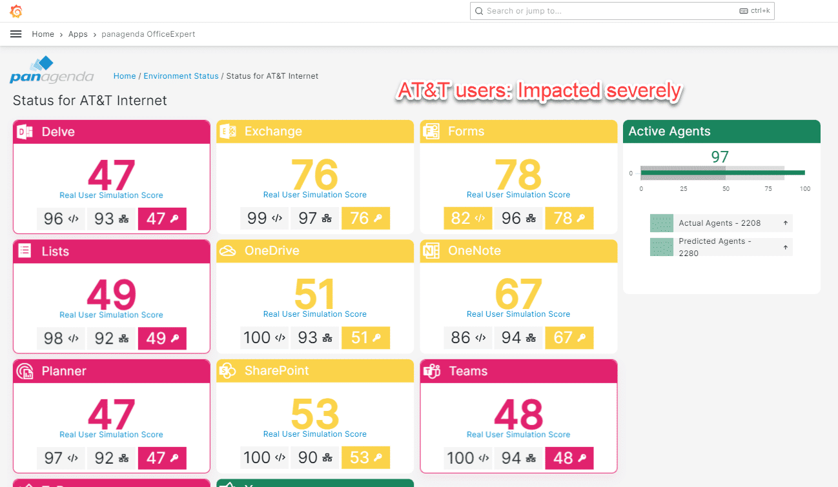Click OneNote key score 67
Viewport: 838px width, 487px height.
(x=569, y=337)
